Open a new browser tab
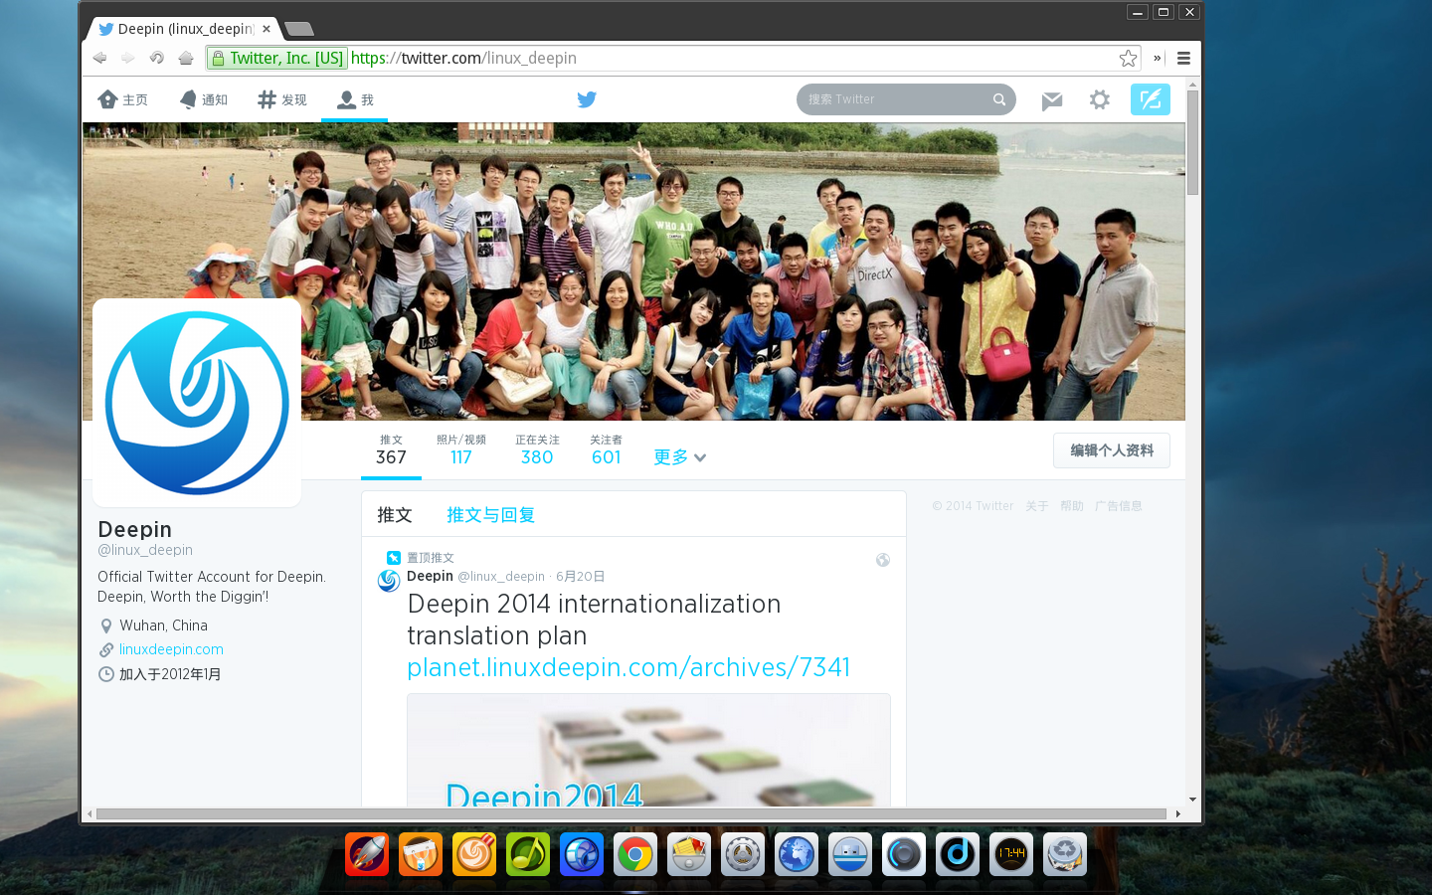 (x=298, y=29)
